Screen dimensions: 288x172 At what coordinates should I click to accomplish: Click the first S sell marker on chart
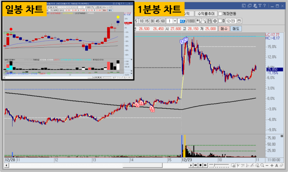[182, 42]
